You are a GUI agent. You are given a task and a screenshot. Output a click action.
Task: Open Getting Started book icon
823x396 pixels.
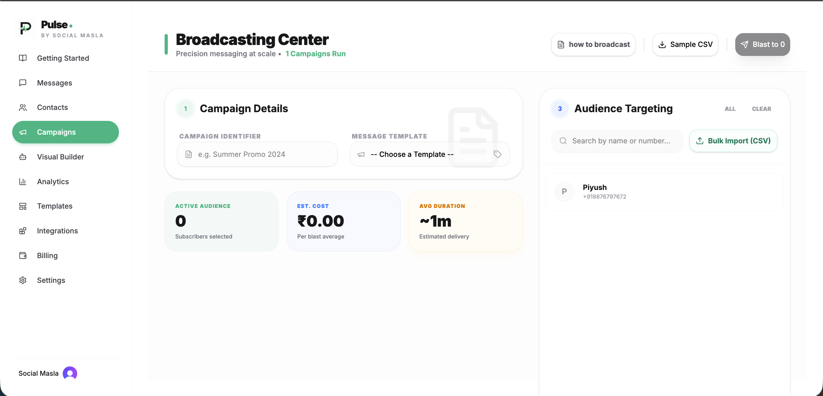tap(23, 58)
